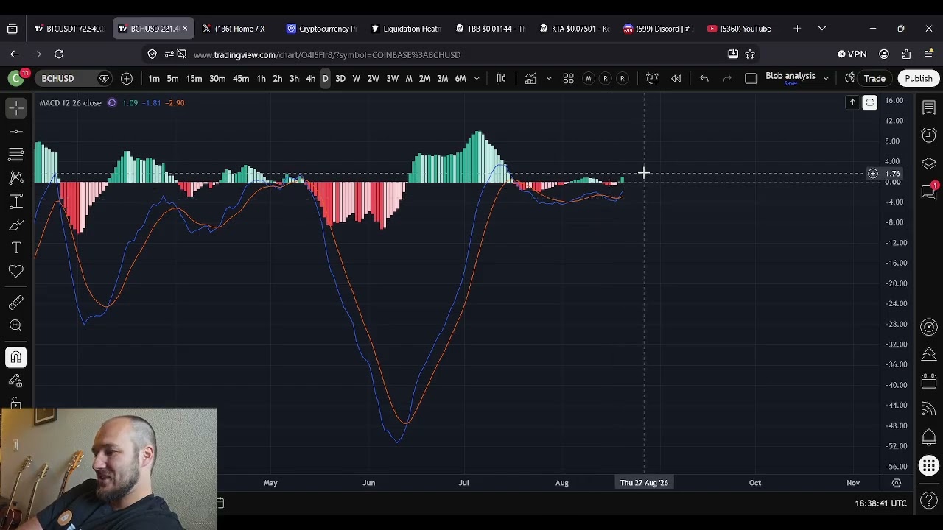Select the brush drawing tool
The width and height of the screenshot is (943, 530).
pyautogui.click(x=15, y=225)
